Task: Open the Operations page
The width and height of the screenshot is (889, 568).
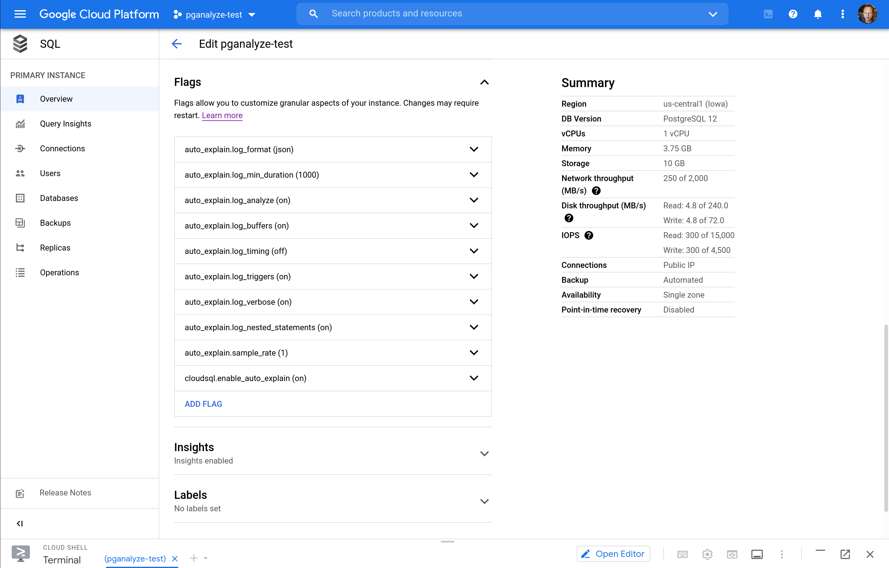Action: coord(80,273)
